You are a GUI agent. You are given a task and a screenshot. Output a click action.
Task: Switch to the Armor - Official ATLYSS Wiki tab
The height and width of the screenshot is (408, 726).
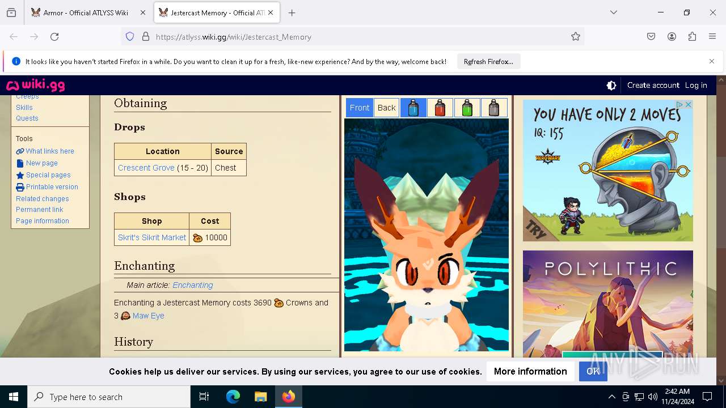(x=86, y=12)
